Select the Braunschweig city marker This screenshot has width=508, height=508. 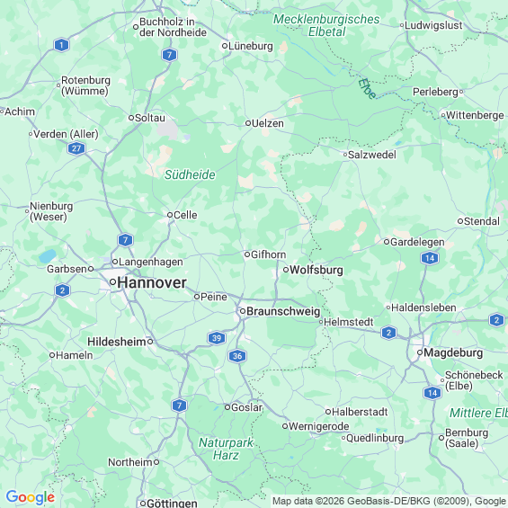[x=243, y=311]
